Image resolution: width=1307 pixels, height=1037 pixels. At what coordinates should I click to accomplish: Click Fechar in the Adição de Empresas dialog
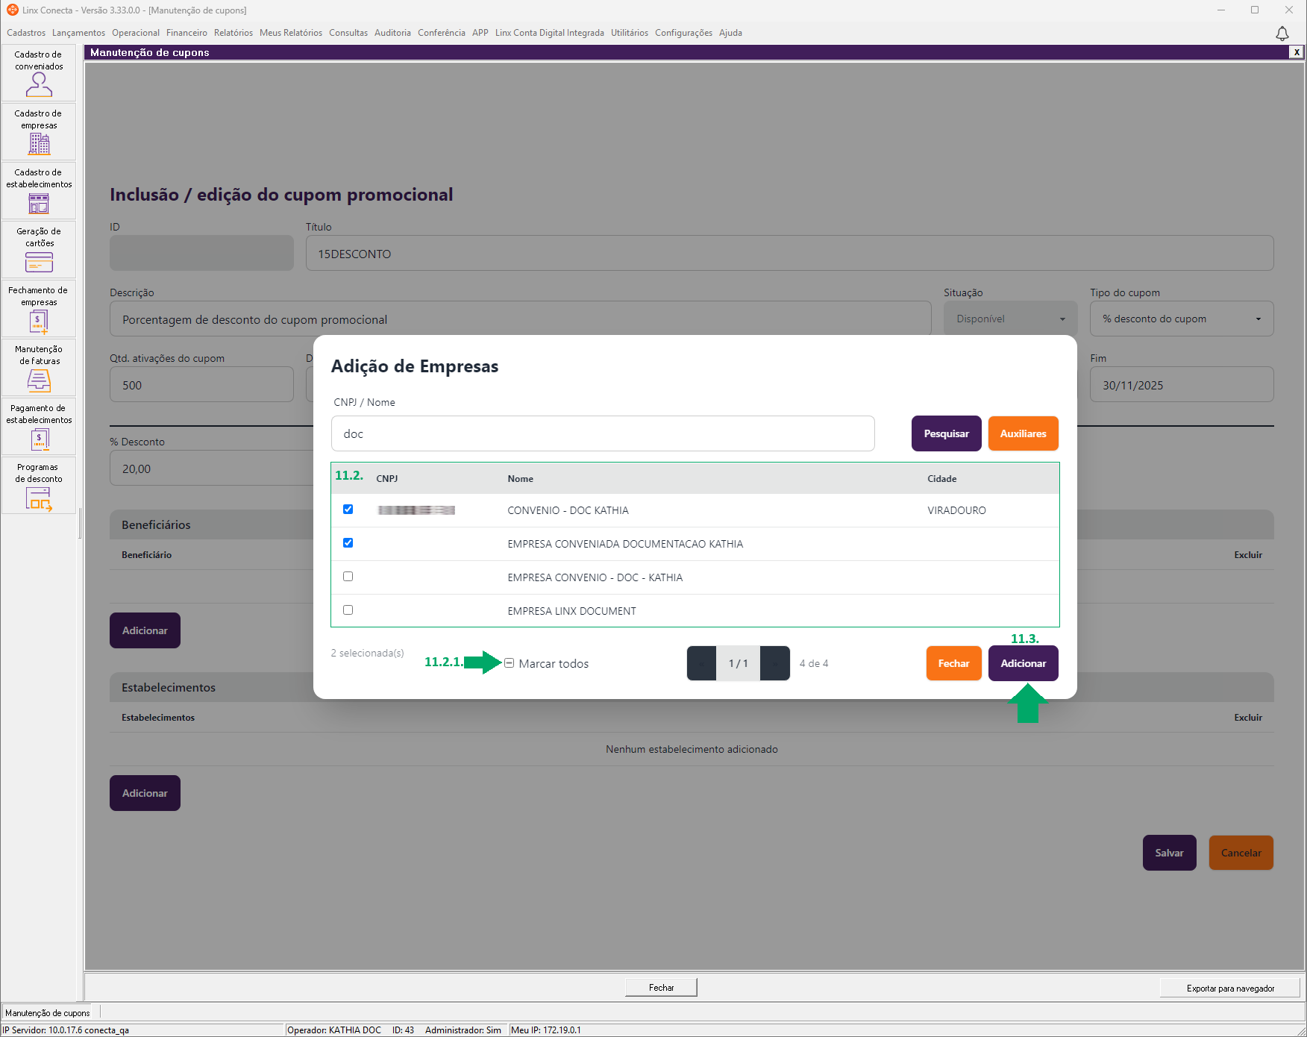[x=954, y=663]
